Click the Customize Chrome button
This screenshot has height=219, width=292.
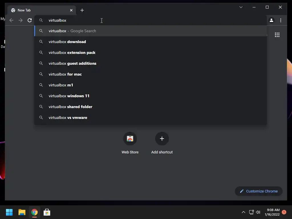coord(259,191)
